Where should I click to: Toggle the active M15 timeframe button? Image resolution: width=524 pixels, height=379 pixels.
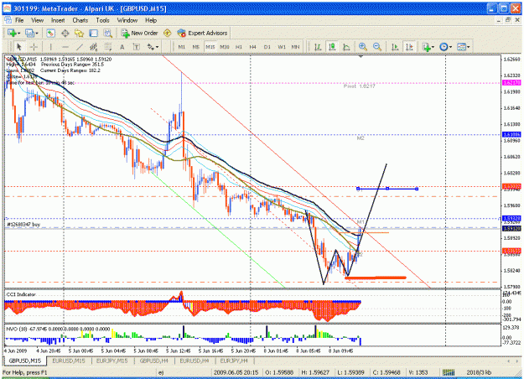pyautogui.click(x=210, y=47)
